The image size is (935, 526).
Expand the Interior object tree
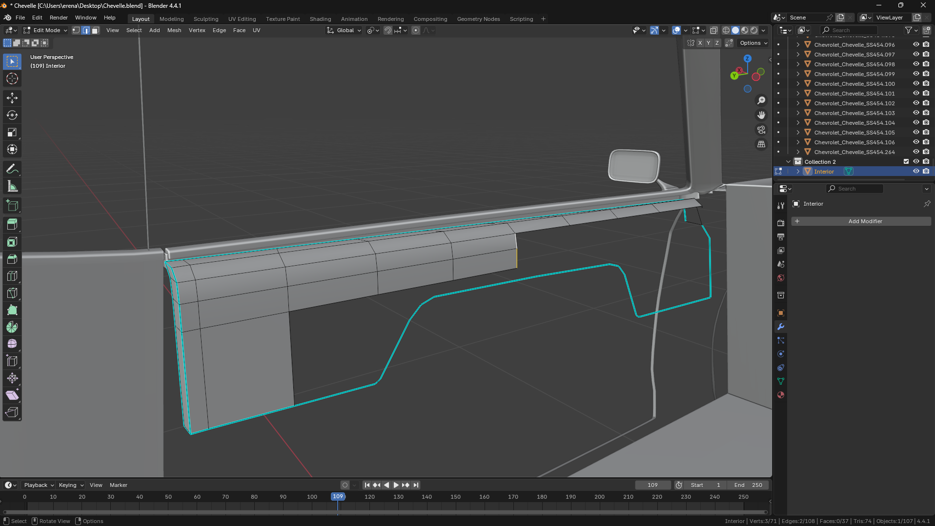coord(798,171)
